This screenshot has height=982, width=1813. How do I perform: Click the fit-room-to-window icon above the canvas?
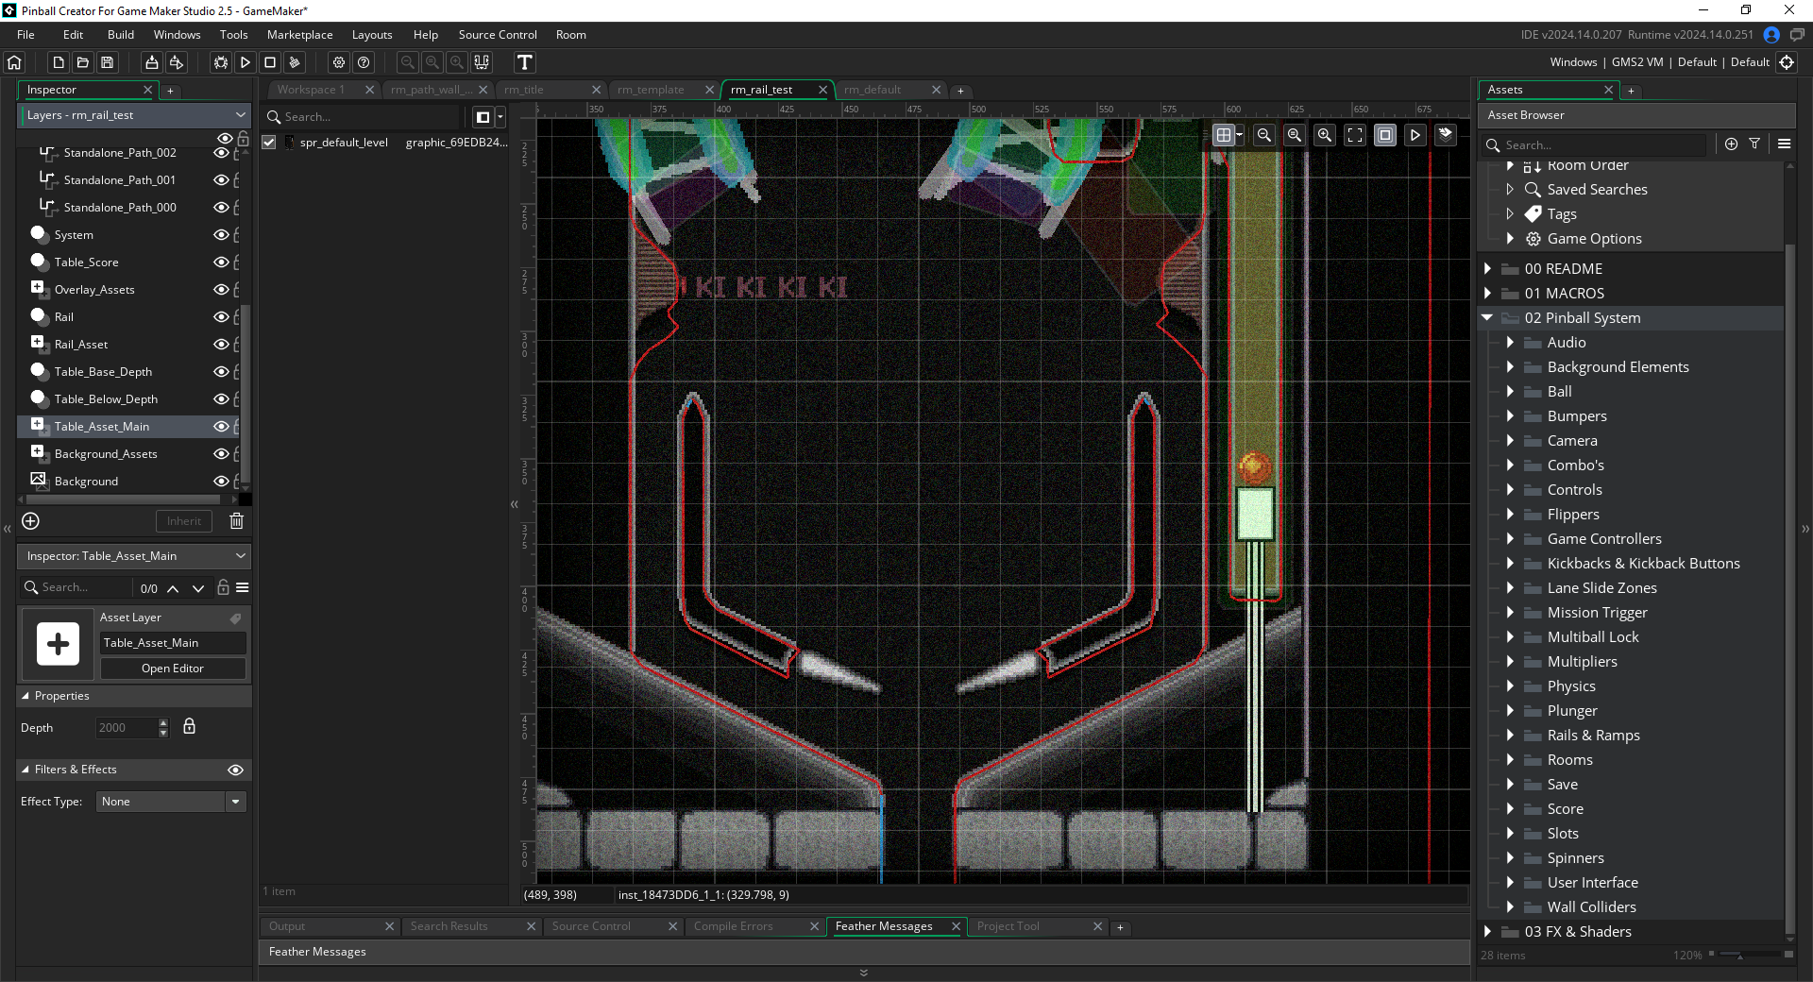tap(1355, 135)
